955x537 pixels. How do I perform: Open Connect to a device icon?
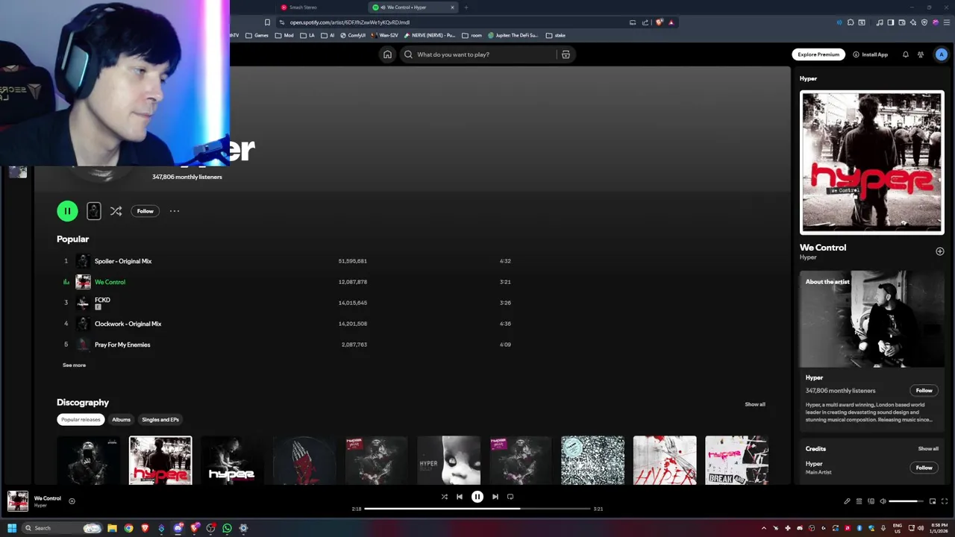(x=871, y=501)
